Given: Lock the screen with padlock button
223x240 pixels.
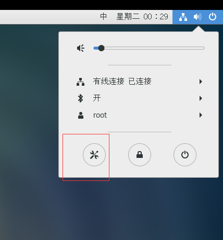Looking at the screenshot, I should click(140, 155).
